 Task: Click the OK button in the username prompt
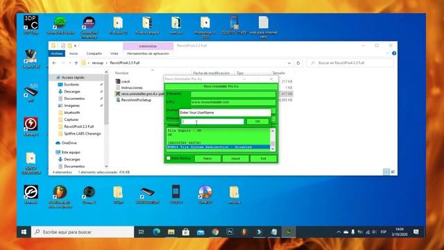pos(257,122)
